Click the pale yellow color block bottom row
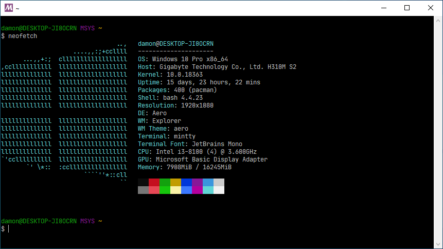This screenshot has width=443, height=249. (176, 190)
